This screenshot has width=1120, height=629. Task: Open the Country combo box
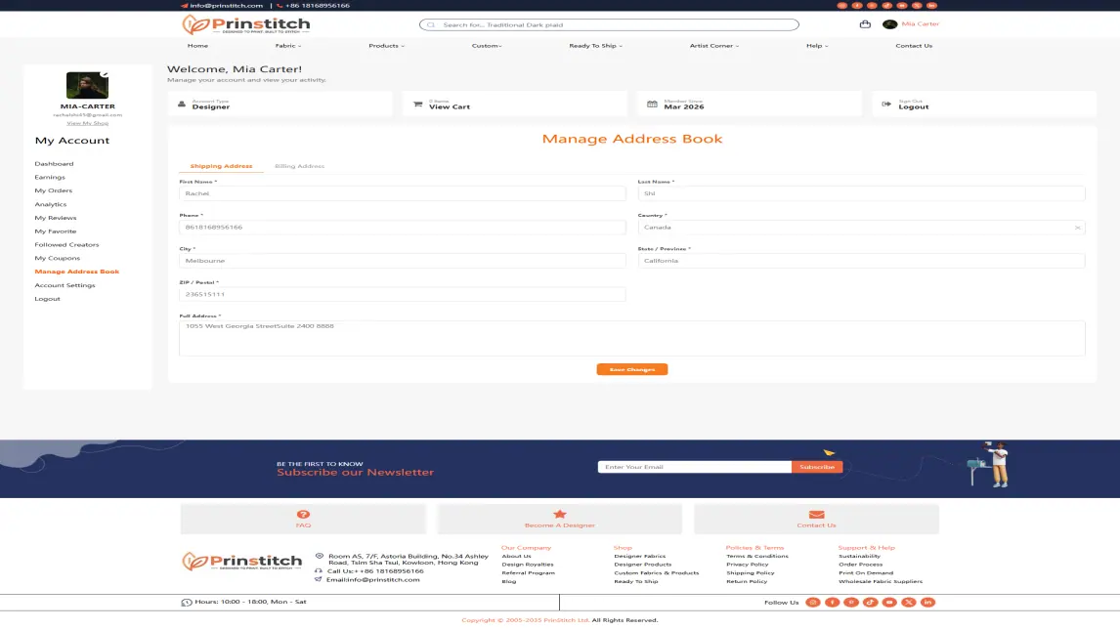tap(861, 228)
